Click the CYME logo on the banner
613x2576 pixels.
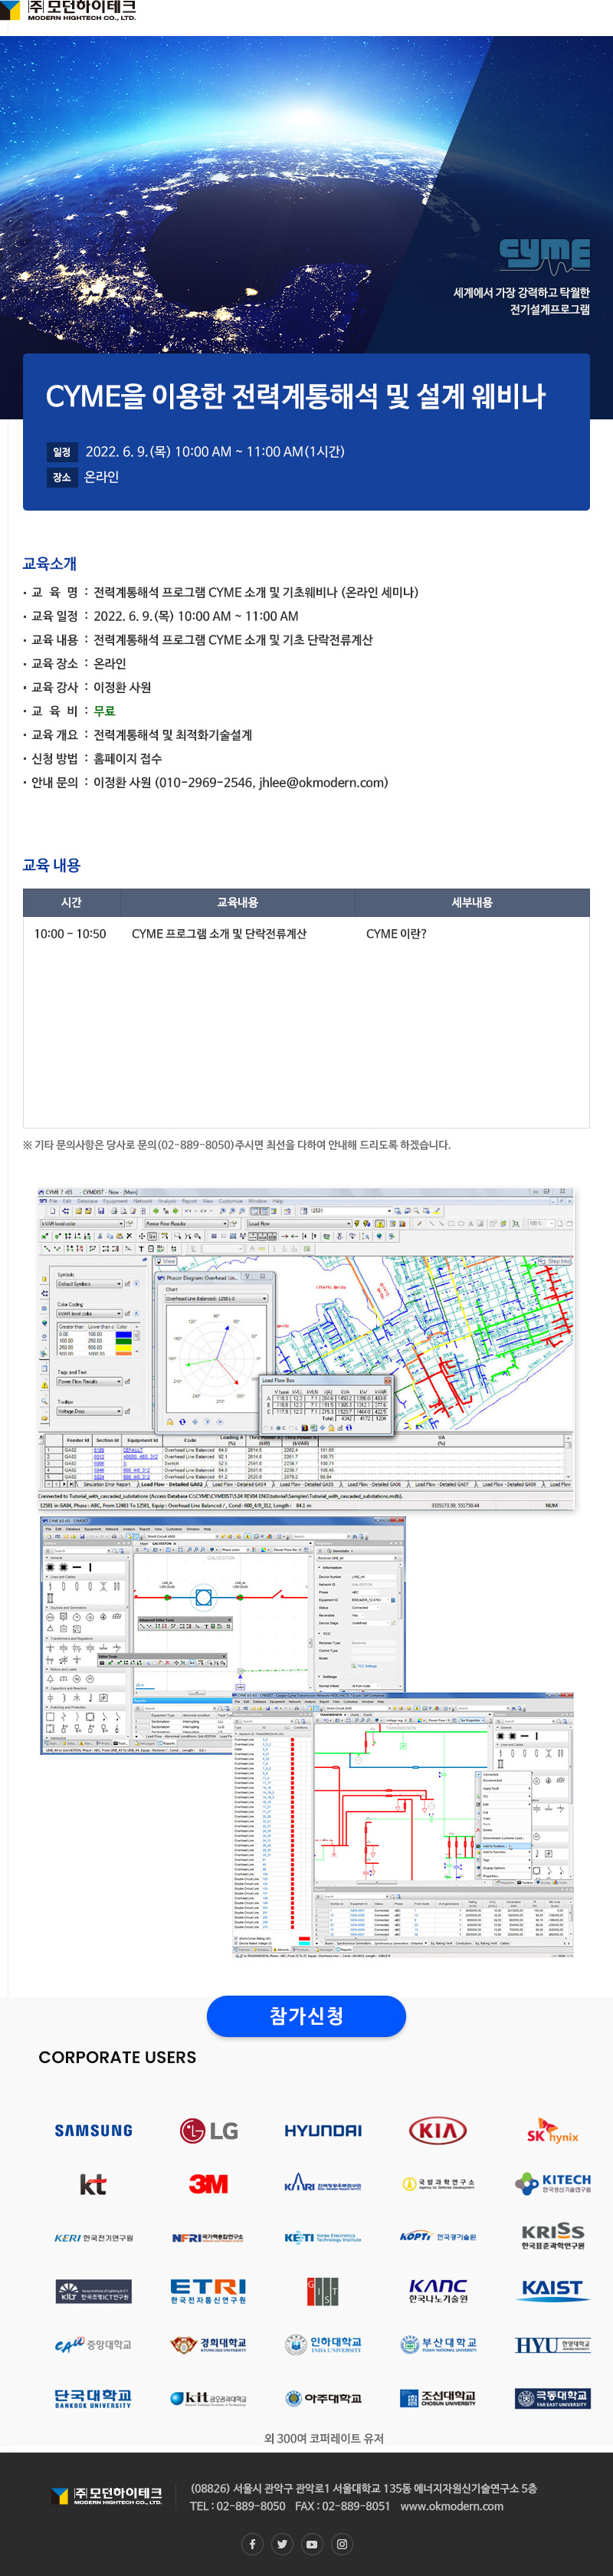pos(544,255)
